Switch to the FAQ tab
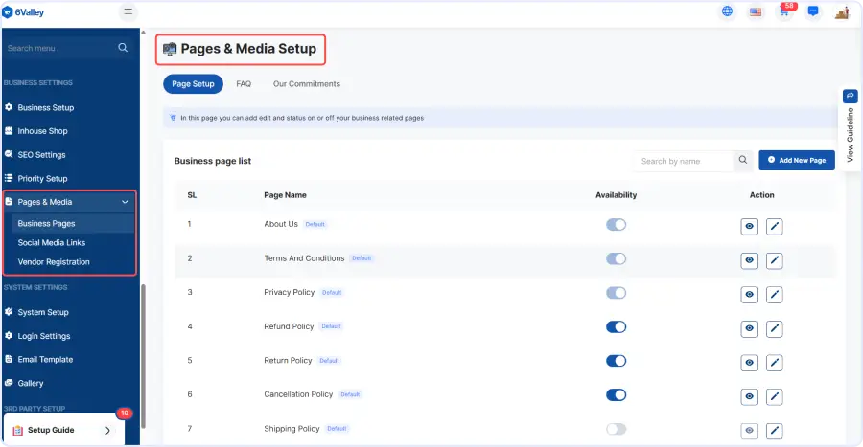This screenshot has height=447, width=863. [244, 84]
